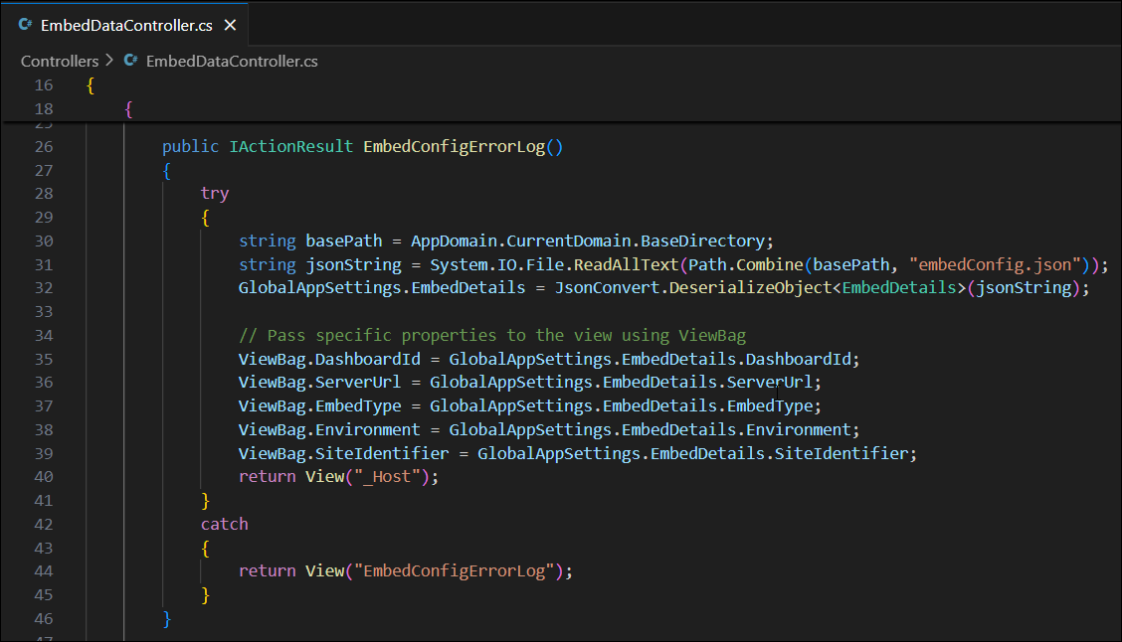The width and height of the screenshot is (1122, 642).
Task: Click the C# icon on the EmbedDataController.cs tab
Action: (24, 24)
